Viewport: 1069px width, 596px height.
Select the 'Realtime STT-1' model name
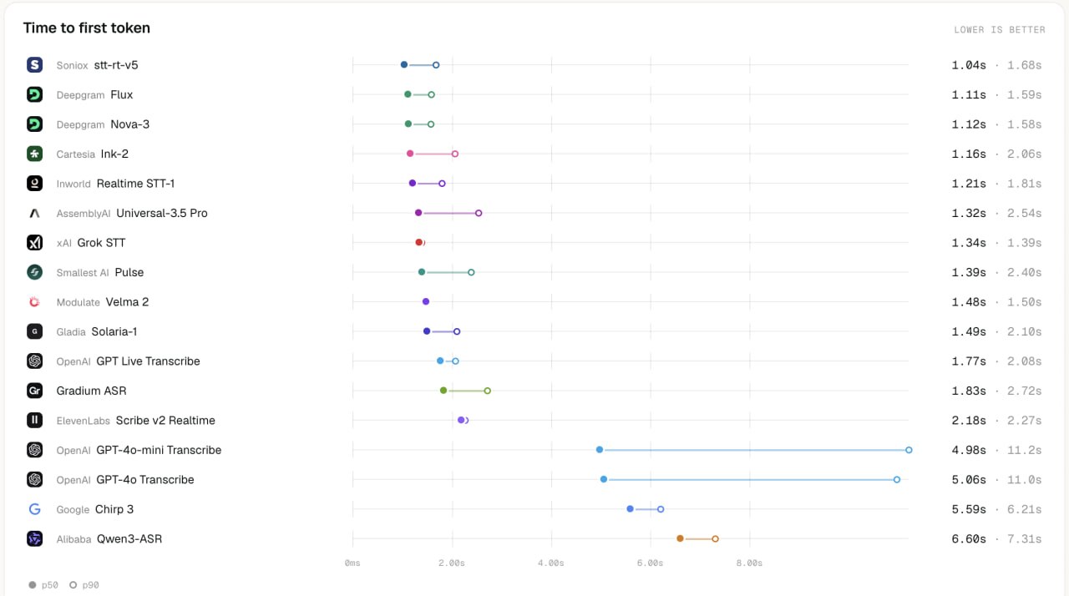135,184
